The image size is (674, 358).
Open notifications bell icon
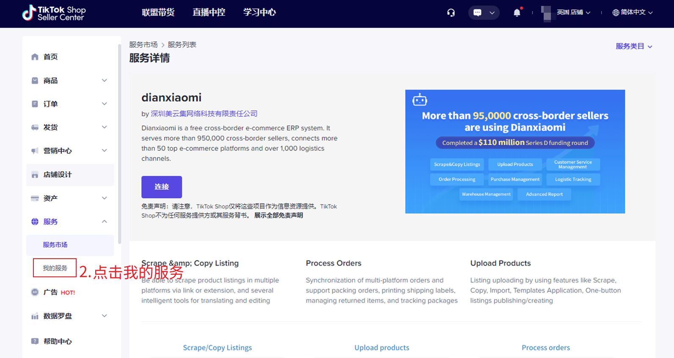[x=517, y=13]
